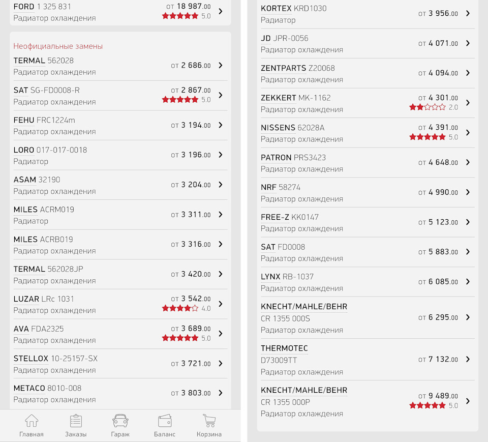Select the Неофициальные замены section heading

58,46
